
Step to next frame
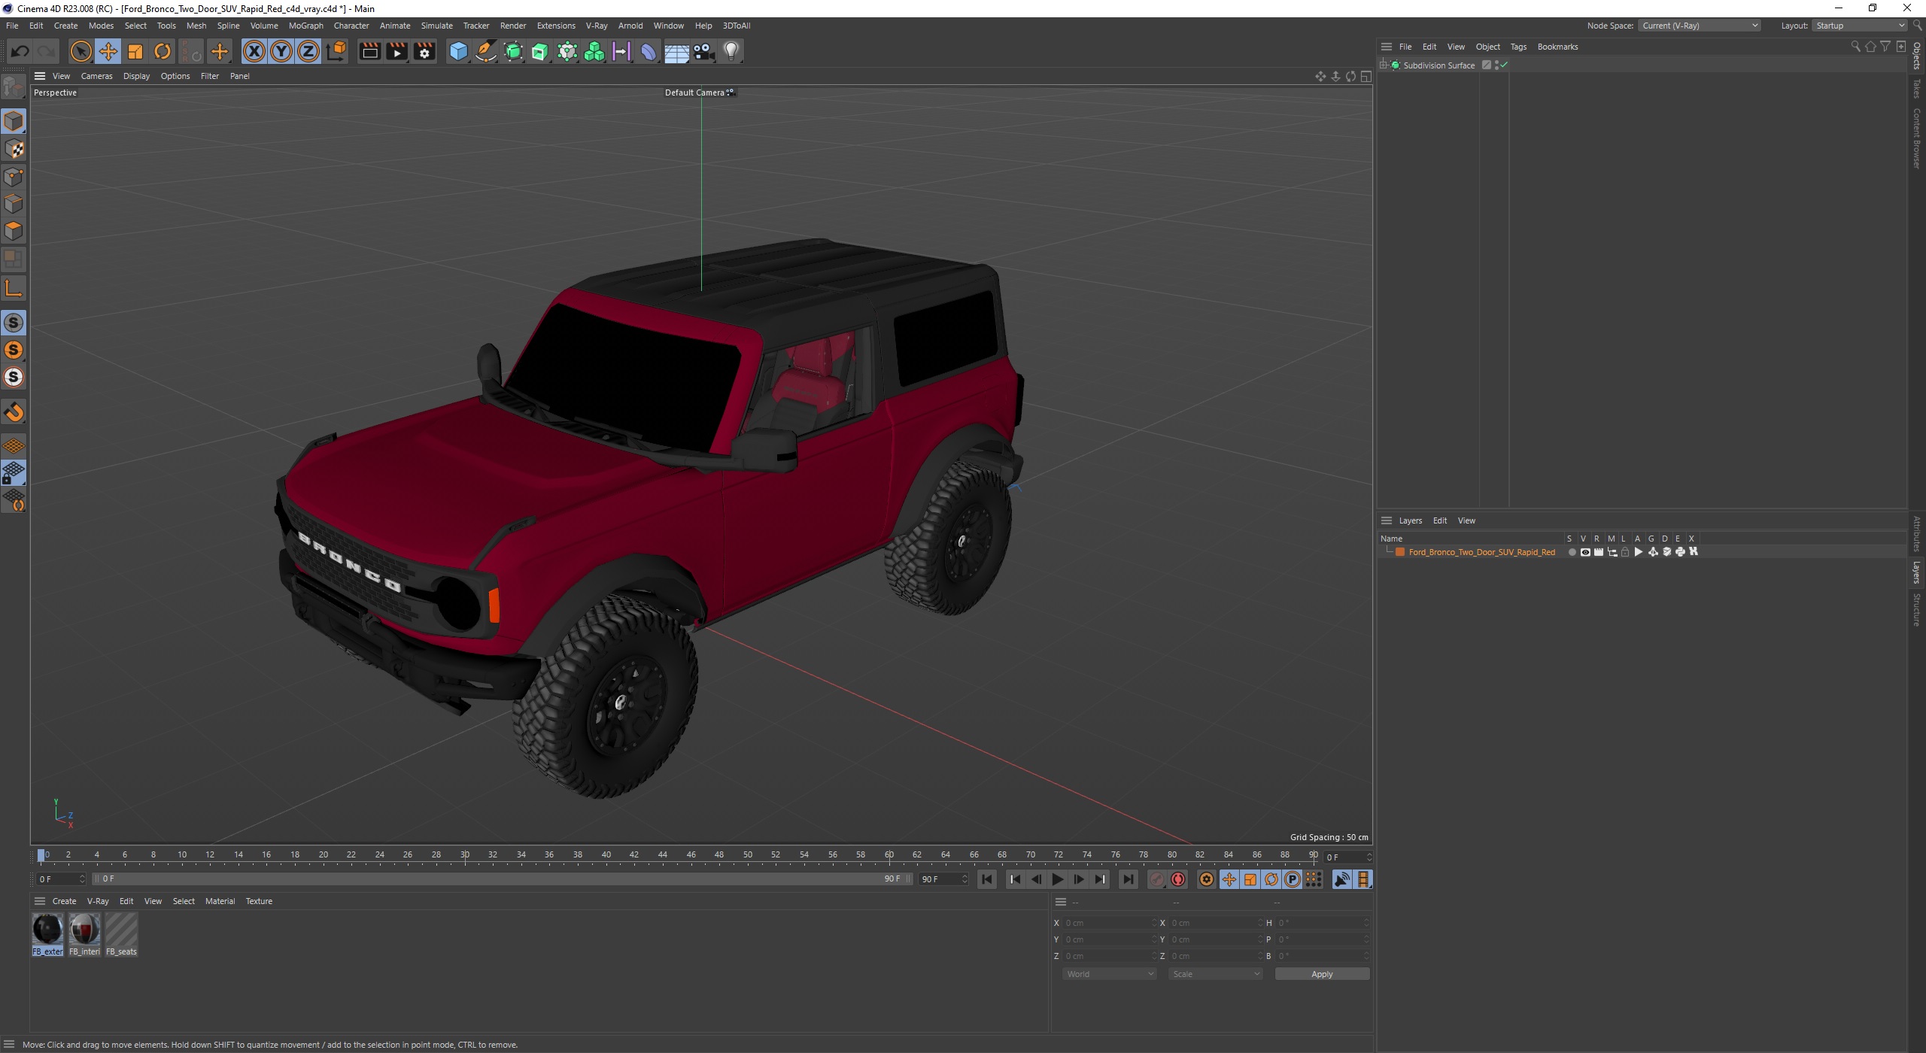[1079, 879]
